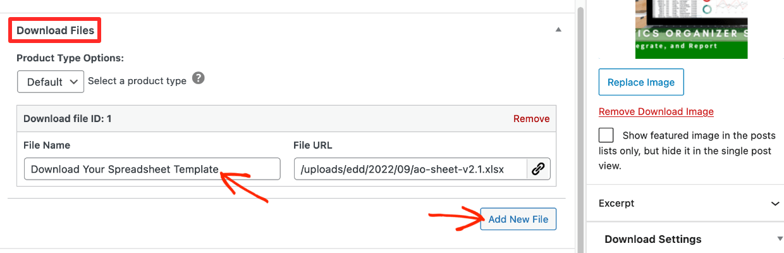Image resolution: width=784 pixels, height=253 pixels.
Task: Click the vertical scrollbar of the main editor
Action: [579, 126]
